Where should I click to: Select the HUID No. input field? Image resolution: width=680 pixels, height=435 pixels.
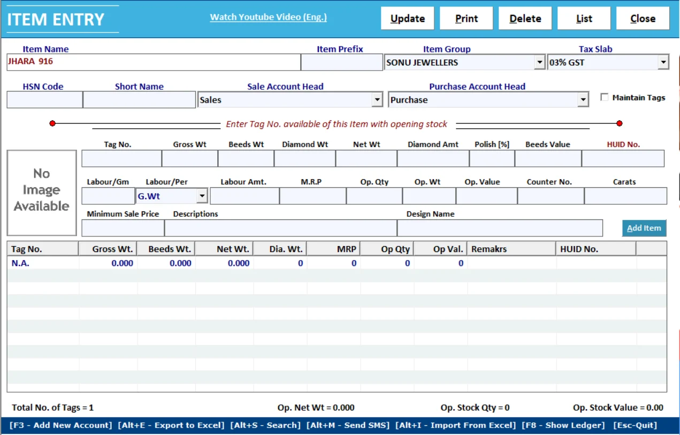[x=623, y=159]
